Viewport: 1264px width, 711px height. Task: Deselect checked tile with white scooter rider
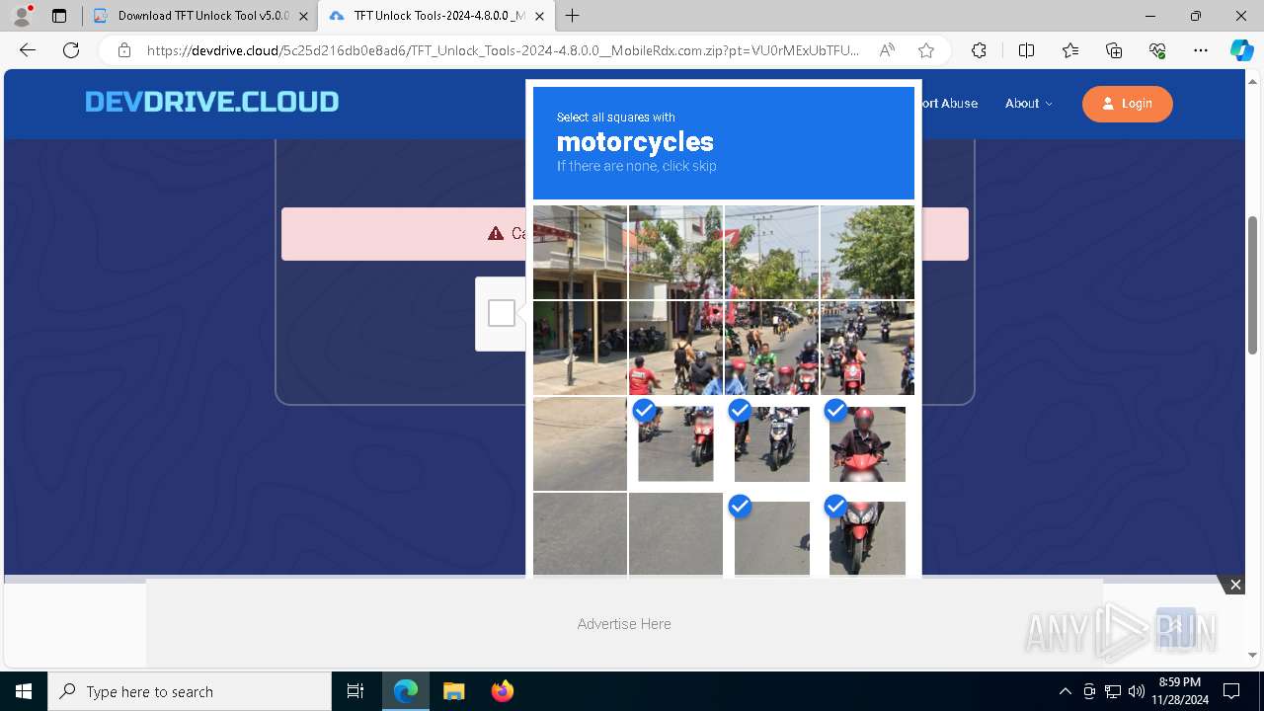click(771, 443)
